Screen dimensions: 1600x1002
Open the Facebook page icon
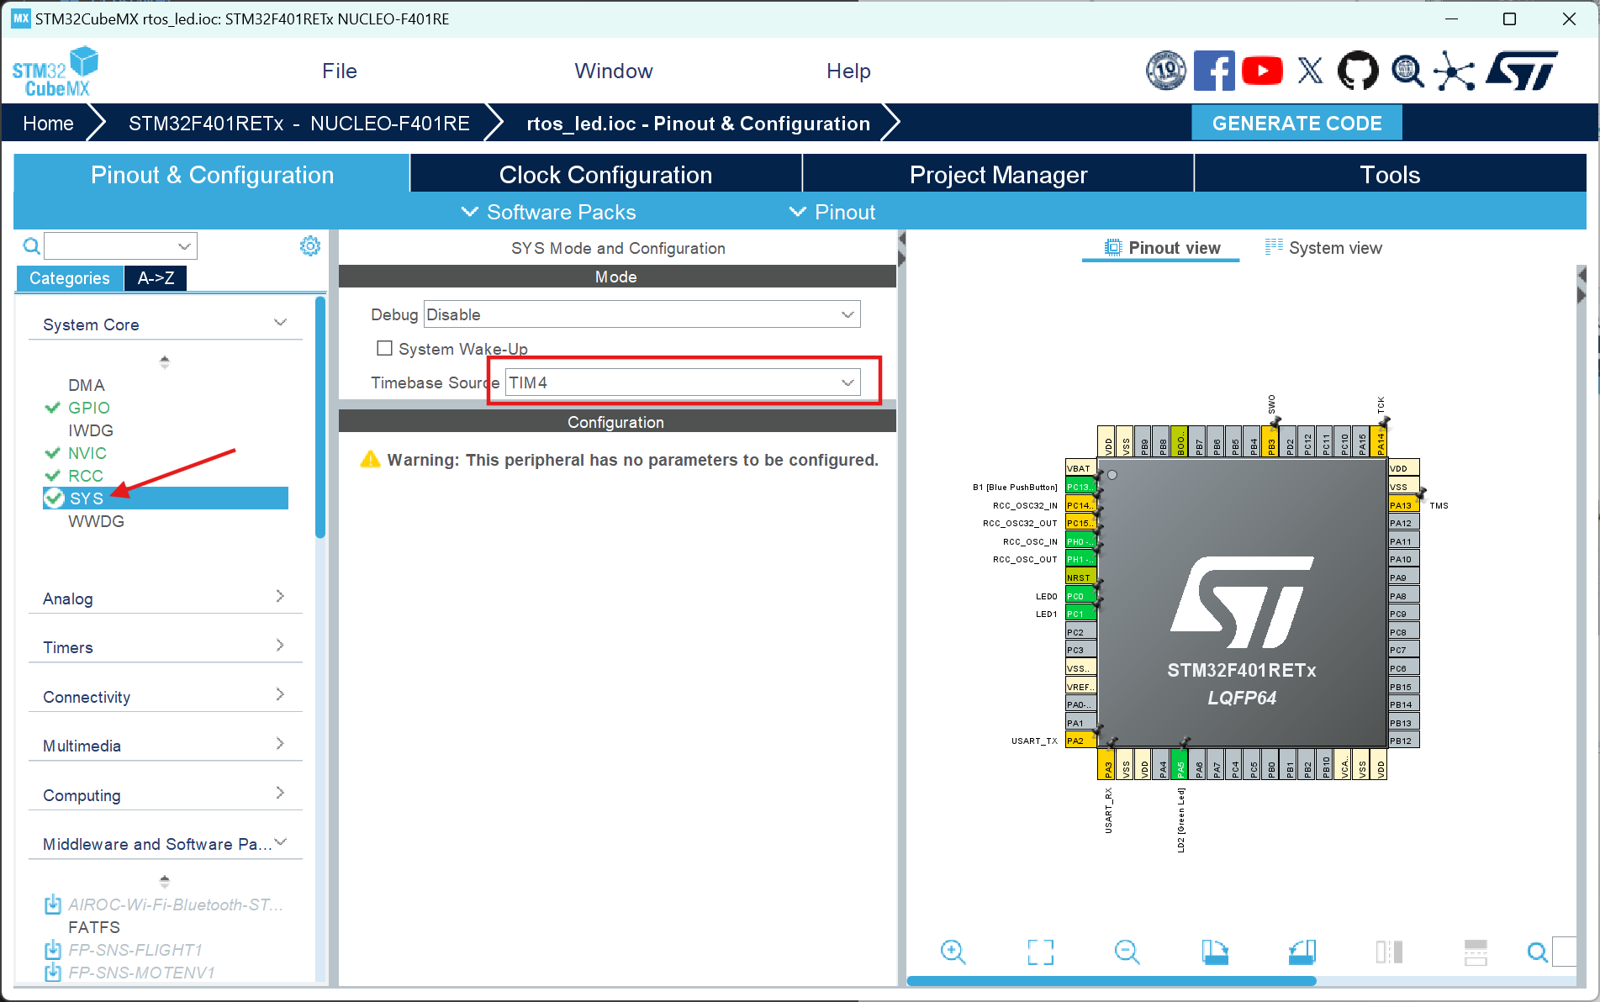1214,71
